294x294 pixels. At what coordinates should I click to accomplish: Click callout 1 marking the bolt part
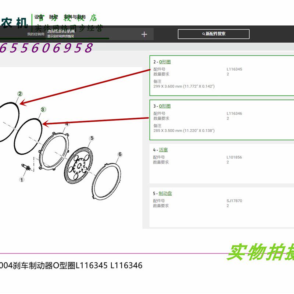[x=22, y=179]
